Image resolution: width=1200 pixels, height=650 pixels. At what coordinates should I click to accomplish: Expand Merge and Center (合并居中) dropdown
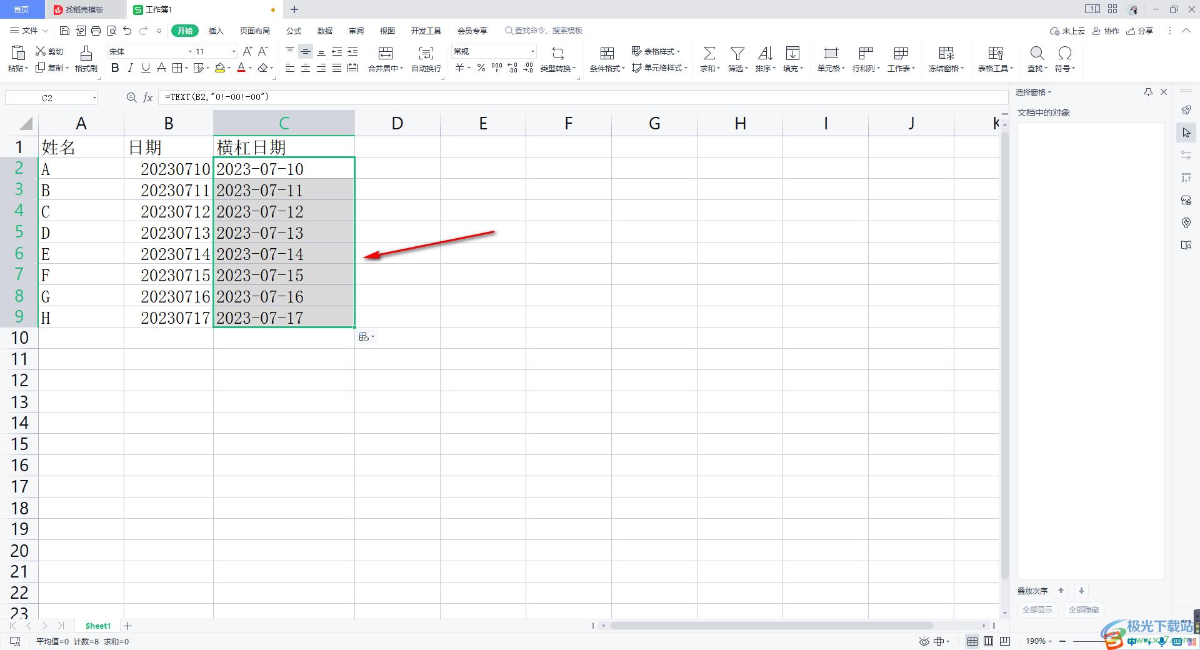[401, 69]
